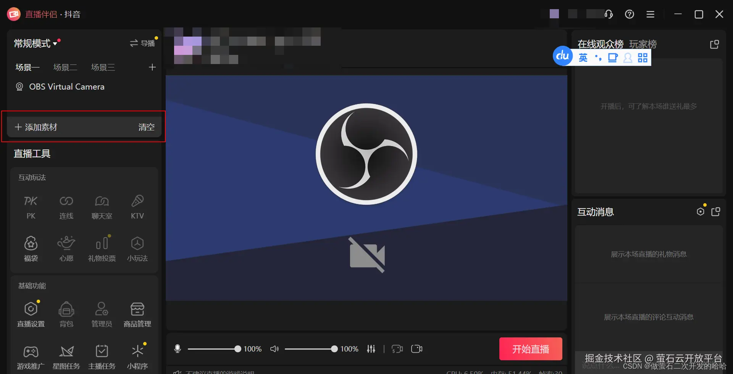Open the 福袋 lucky bag tool
Image resolution: width=733 pixels, height=374 pixels.
coord(31,249)
